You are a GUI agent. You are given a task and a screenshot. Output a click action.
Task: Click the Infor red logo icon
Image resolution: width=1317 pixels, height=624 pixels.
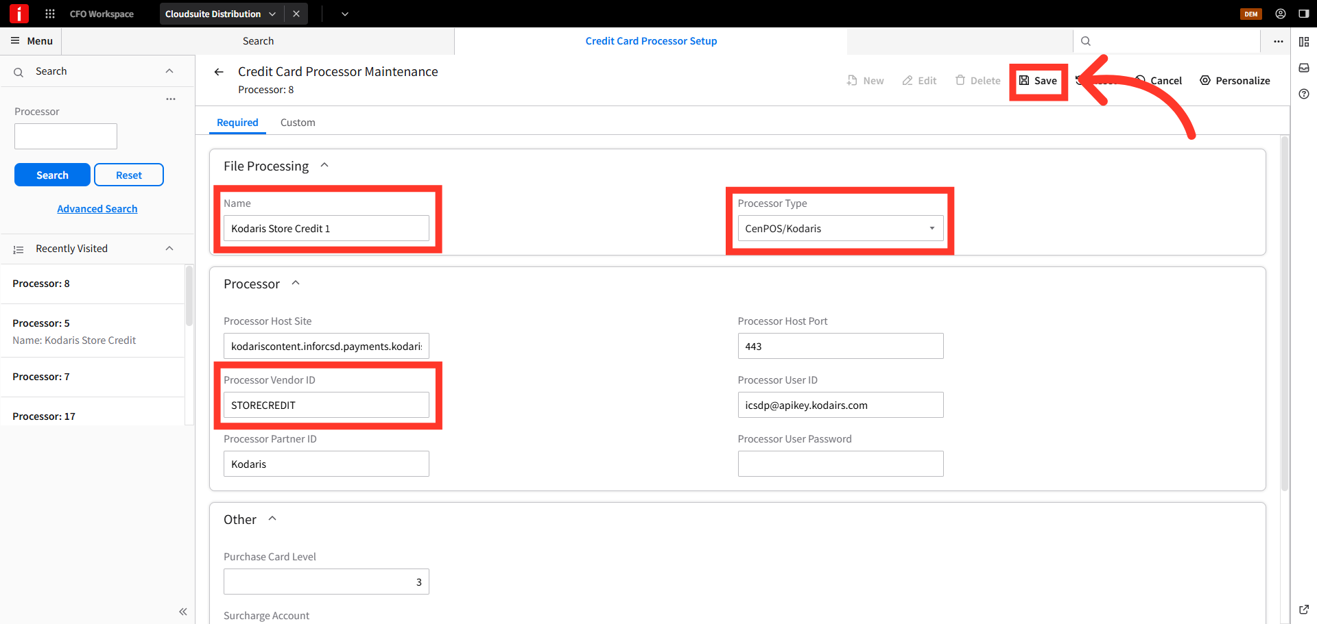click(19, 13)
